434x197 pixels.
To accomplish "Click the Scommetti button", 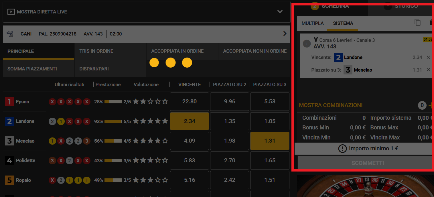I will 367,163.
